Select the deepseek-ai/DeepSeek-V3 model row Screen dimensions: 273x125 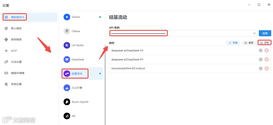click(x=190, y=50)
